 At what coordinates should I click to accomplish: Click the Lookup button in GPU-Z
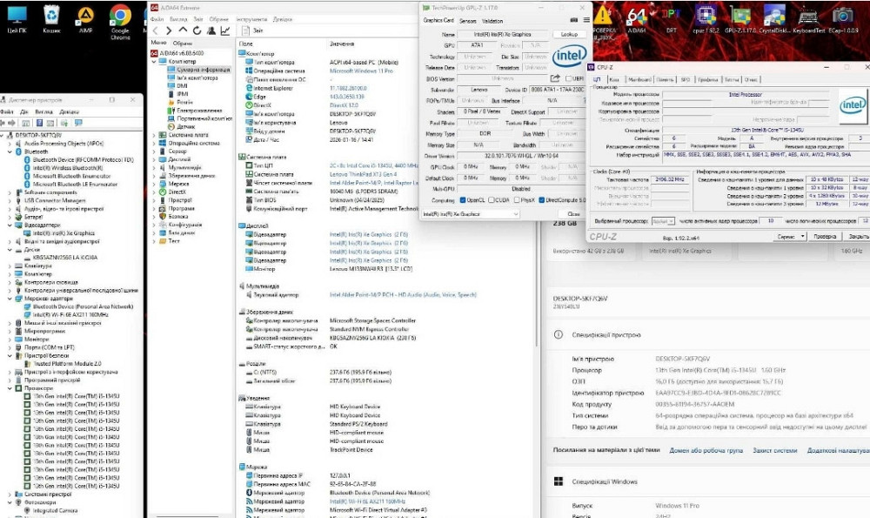[569, 34]
